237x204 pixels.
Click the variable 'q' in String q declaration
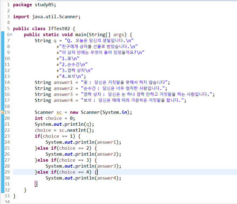[55, 40]
